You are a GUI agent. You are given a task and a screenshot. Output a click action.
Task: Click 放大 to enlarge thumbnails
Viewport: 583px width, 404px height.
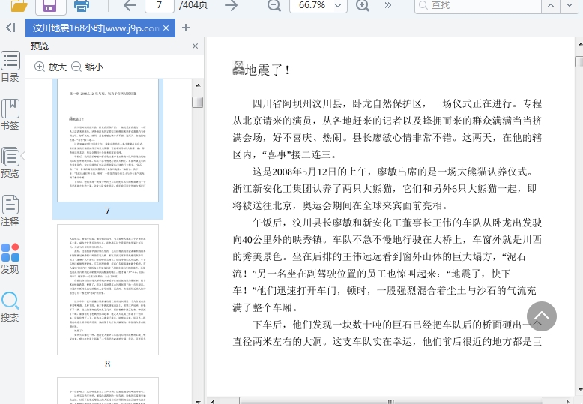point(51,67)
